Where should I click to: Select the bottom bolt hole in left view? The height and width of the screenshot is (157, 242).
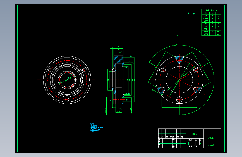tap(67, 99)
